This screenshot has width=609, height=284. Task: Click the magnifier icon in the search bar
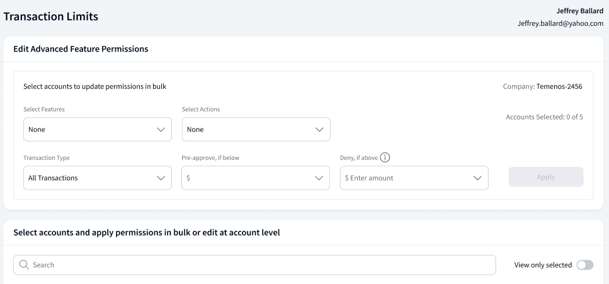pos(24,265)
